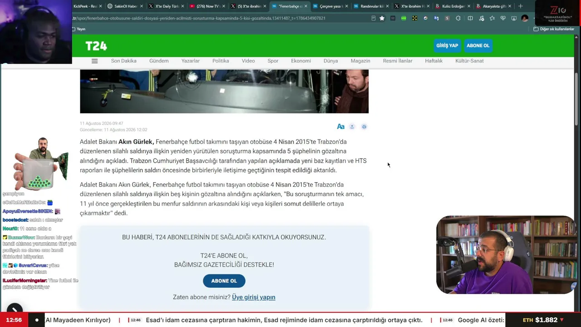
Task: Open Diğer sık kullanılanlar bookmarks folder
Action: coord(554,29)
